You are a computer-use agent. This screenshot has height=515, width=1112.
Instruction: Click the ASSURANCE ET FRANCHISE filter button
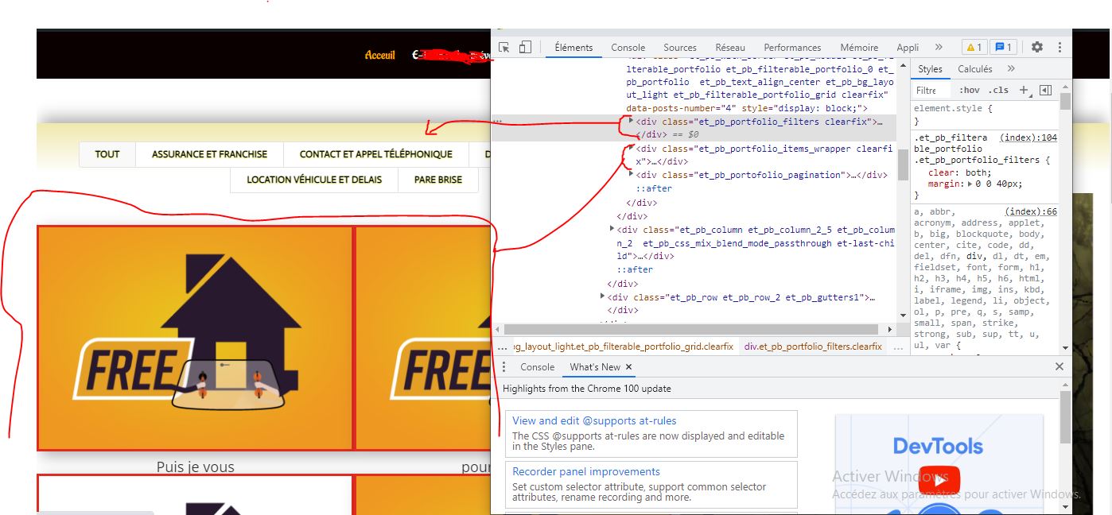209,154
